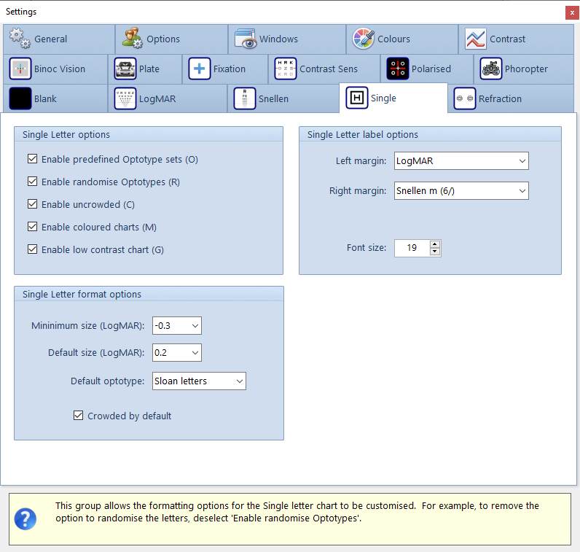Click the General gears icon
This screenshot has height=552, width=580.
click(x=19, y=38)
